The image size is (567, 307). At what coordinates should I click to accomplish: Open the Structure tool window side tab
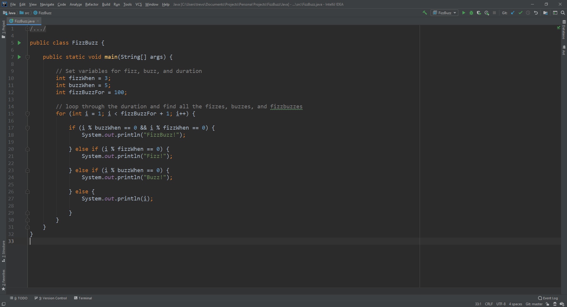(x=3, y=252)
